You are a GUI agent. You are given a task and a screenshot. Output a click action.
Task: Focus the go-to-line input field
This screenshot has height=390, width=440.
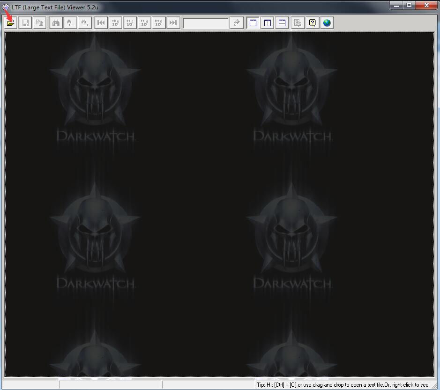point(206,23)
